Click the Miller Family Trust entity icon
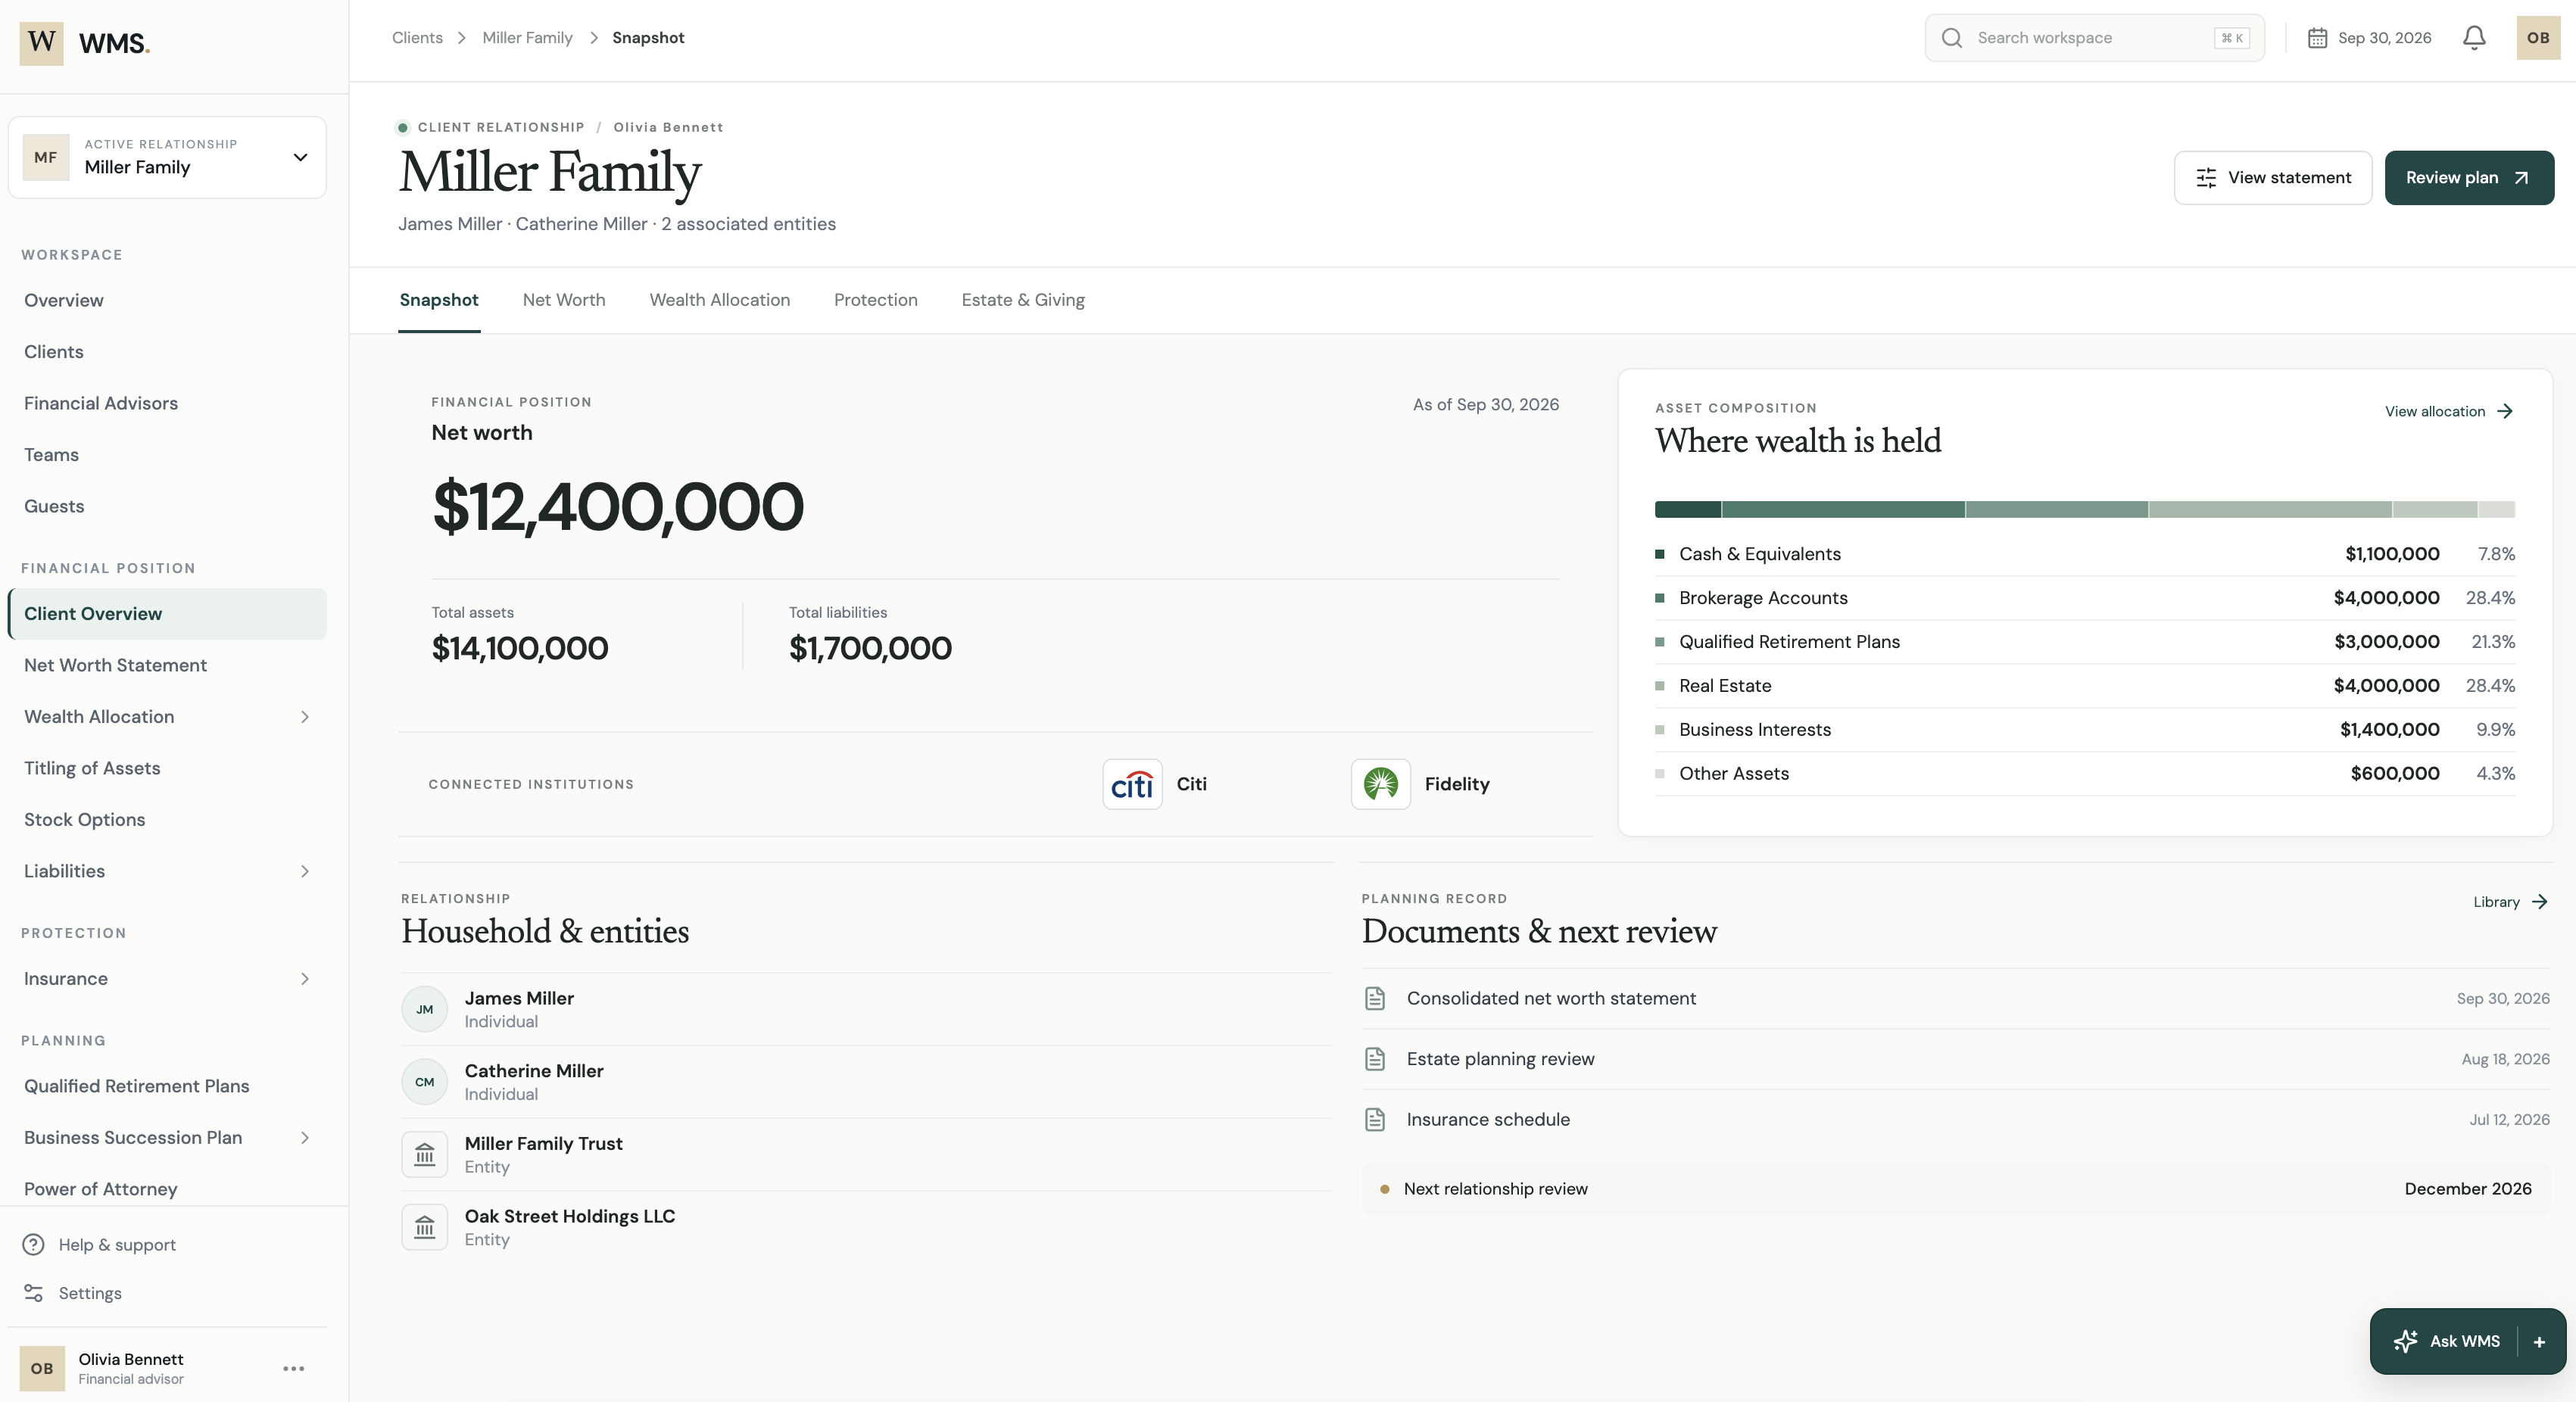 [x=425, y=1155]
